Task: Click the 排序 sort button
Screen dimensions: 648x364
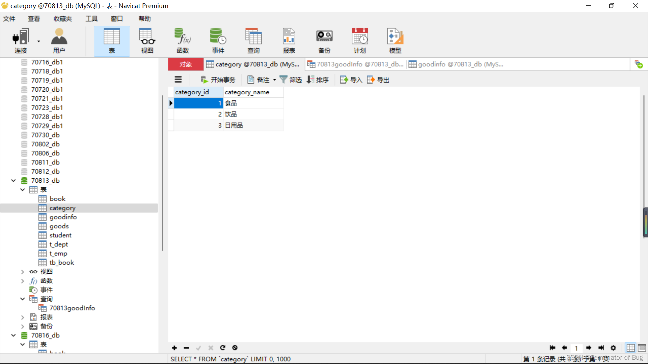Action: click(318, 80)
